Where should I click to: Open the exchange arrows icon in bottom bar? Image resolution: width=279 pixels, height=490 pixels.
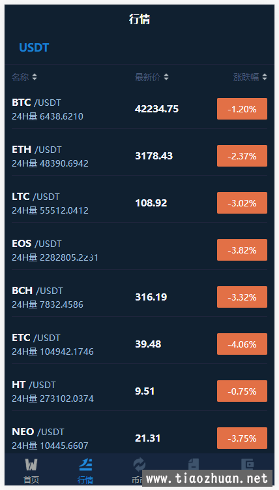pos(139,465)
